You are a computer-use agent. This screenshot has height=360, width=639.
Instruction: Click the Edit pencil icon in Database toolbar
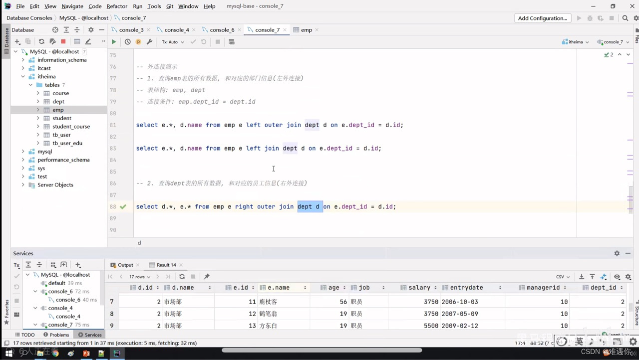pos(88,42)
